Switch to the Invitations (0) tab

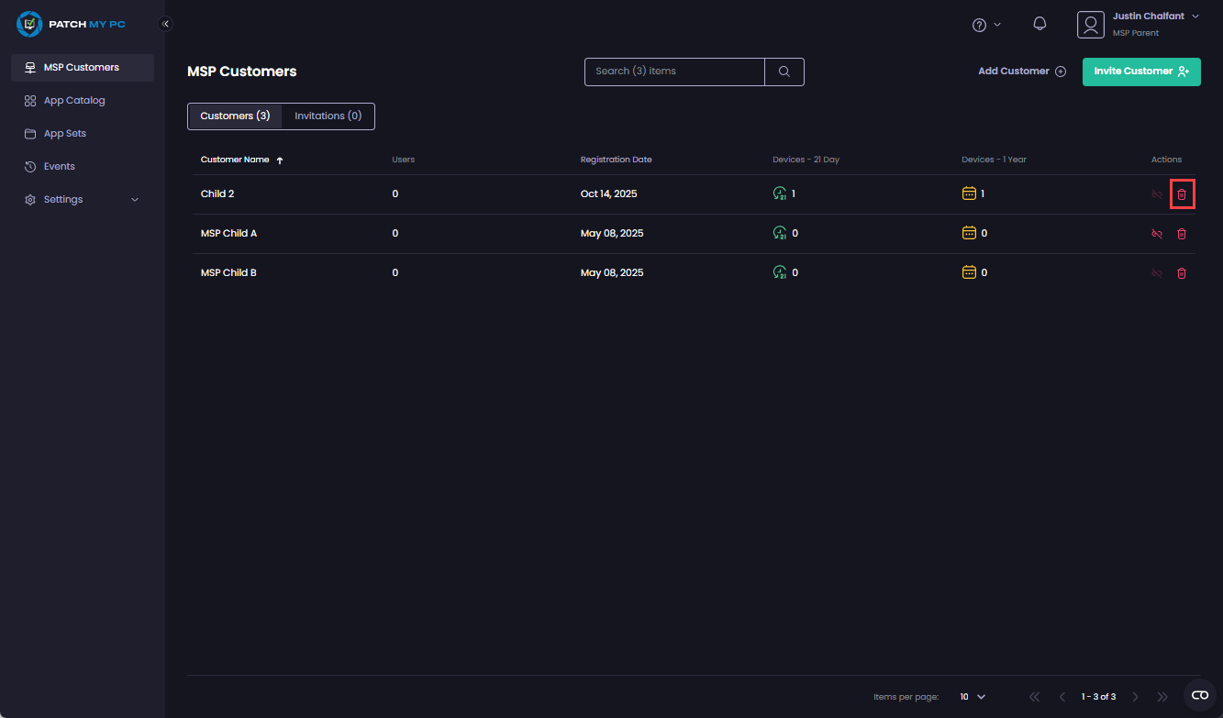click(x=328, y=116)
